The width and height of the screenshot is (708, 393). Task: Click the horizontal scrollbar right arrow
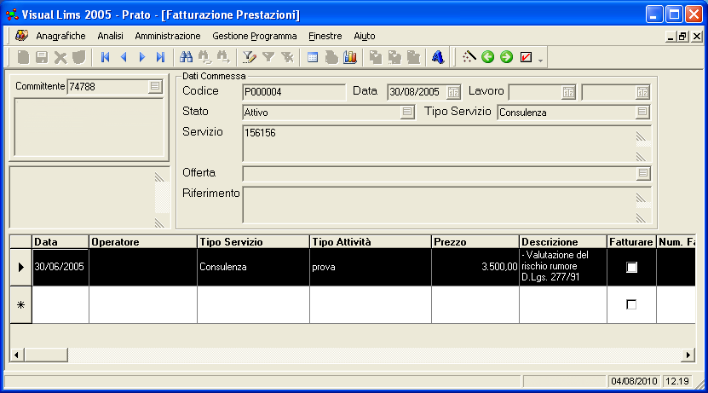(688, 355)
